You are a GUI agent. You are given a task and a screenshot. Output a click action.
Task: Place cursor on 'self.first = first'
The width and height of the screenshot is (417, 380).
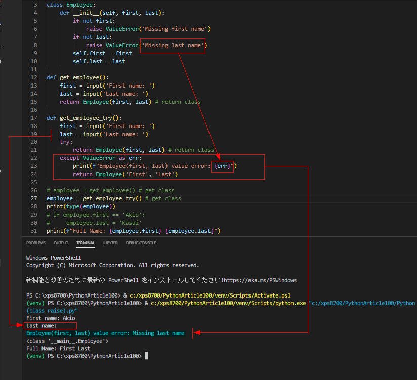[x=102, y=53]
